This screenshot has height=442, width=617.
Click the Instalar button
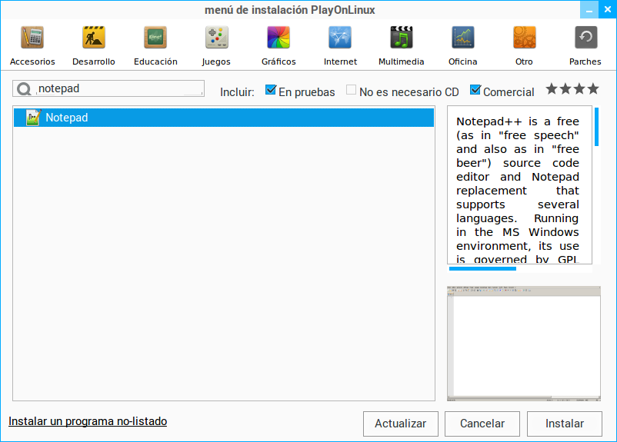565,424
